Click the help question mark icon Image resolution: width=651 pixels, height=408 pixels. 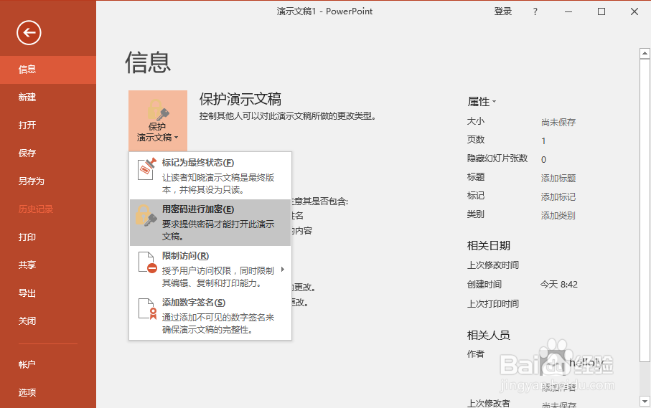pyautogui.click(x=535, y=11)
